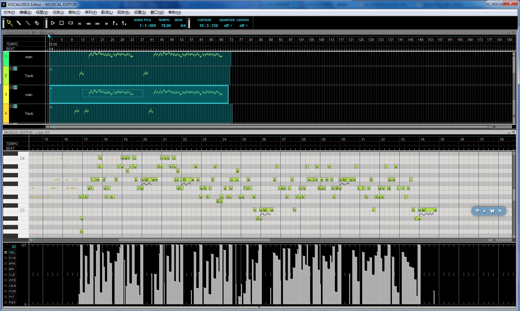
Task: Open the 编辑(E) menu
Action: (25, 12)
